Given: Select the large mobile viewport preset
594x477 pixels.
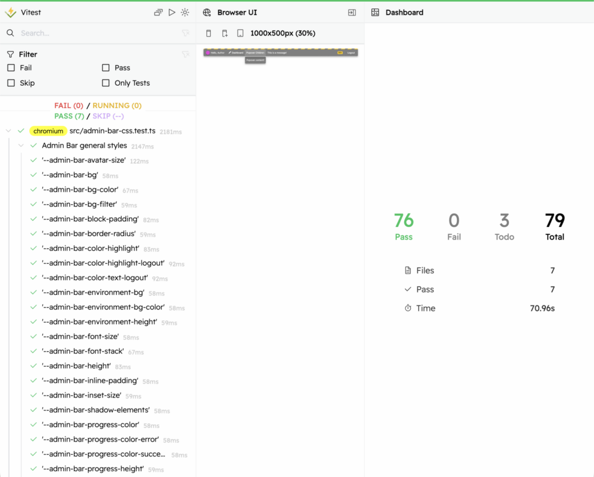Looking at the screenshot, I should [x=224, y=33].
